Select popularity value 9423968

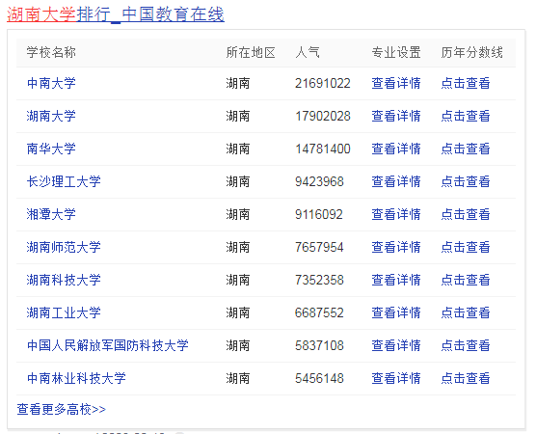click(x=319, y=181)
